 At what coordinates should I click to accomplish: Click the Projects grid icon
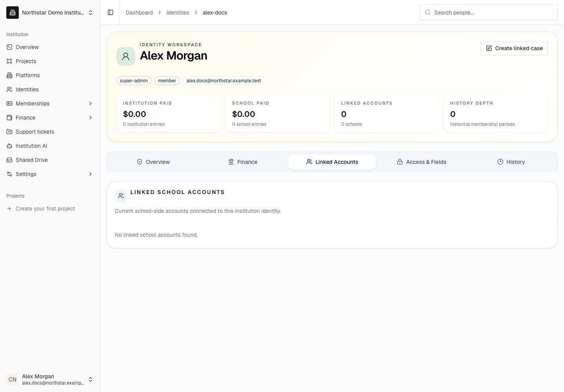(9, 61)
